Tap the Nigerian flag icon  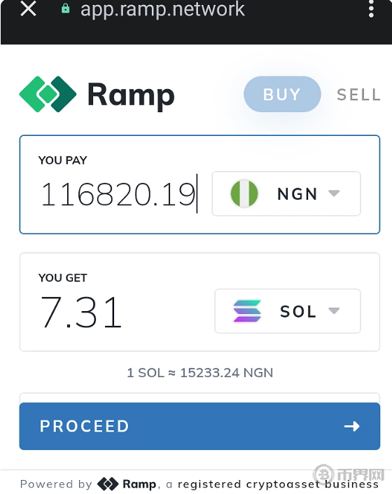pyautogui.click(x=244, y=193)
